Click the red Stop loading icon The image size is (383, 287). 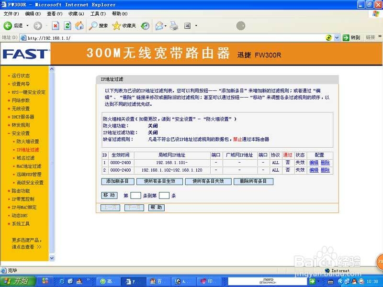coord(56,26)
